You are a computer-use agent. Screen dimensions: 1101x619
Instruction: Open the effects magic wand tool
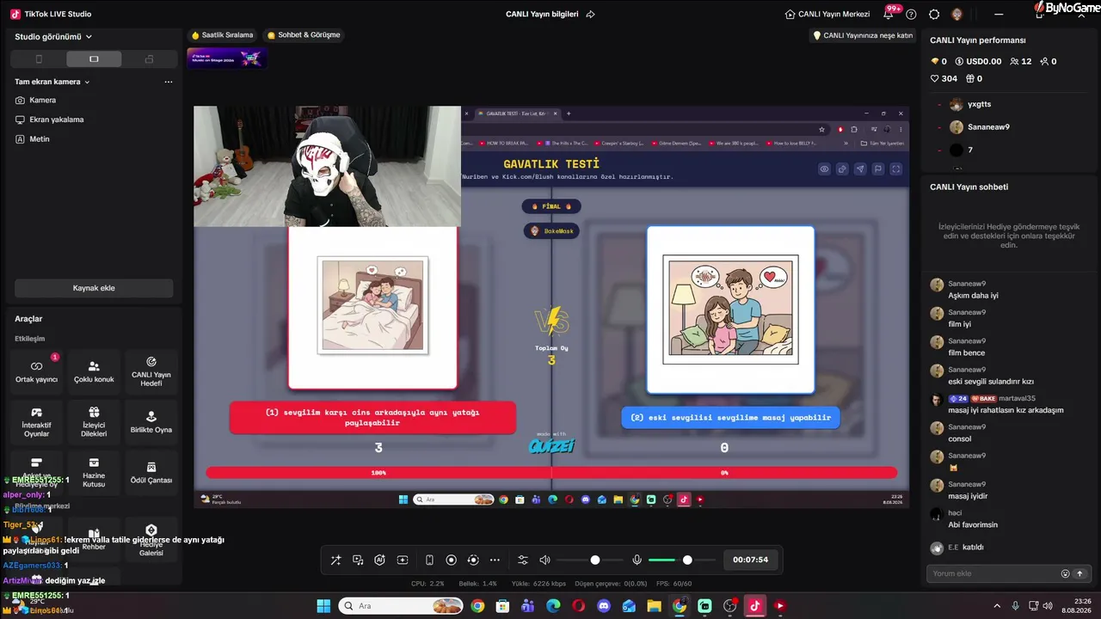pos(336,560)
